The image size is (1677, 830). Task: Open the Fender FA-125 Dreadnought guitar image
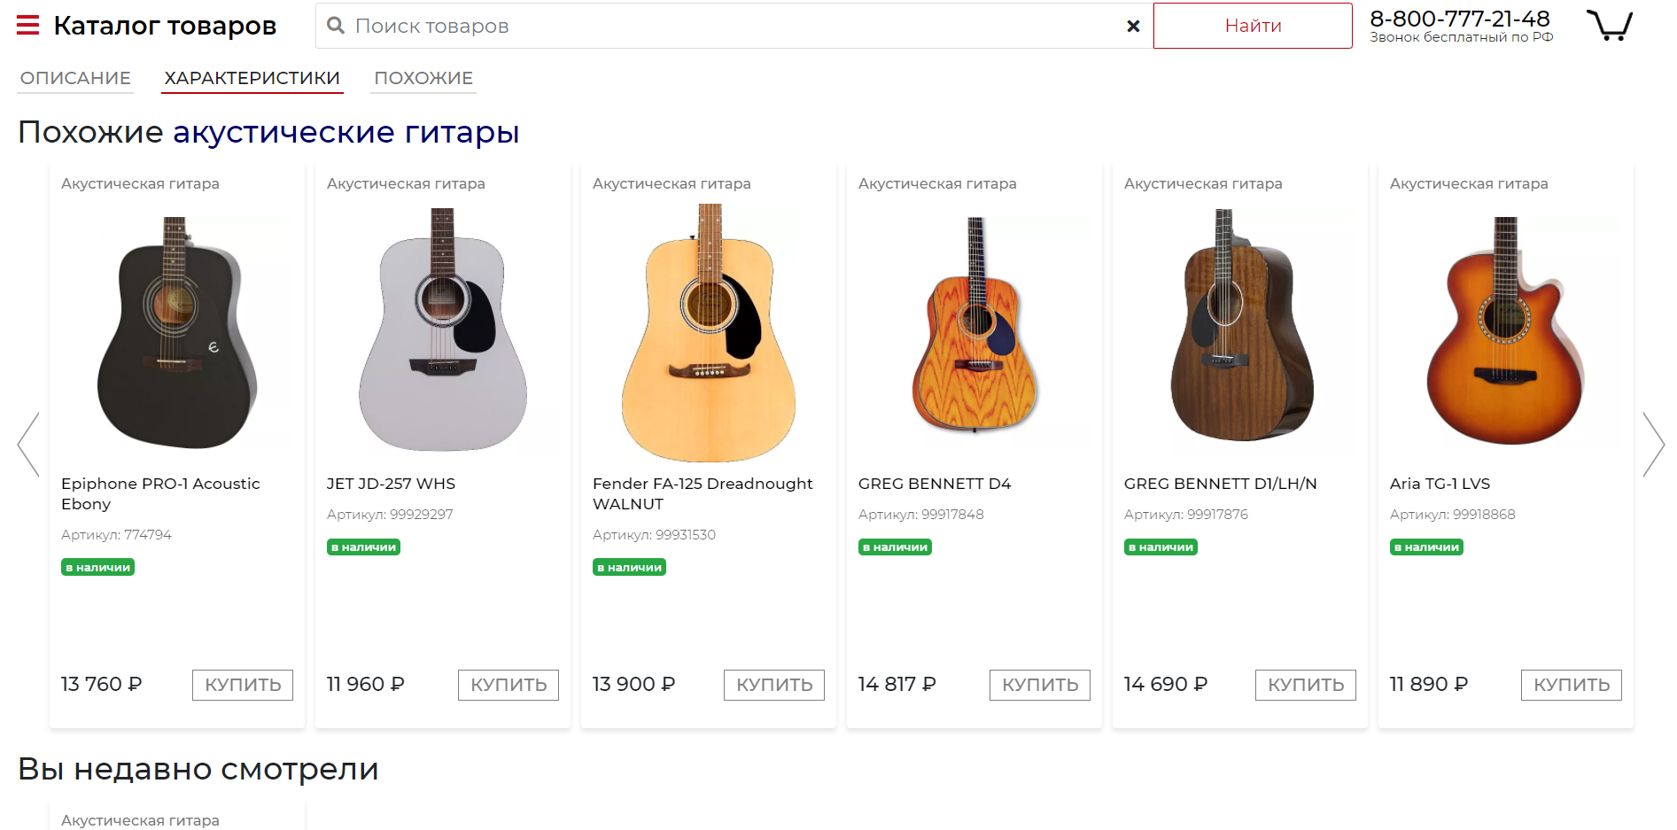tap(708, 333)
